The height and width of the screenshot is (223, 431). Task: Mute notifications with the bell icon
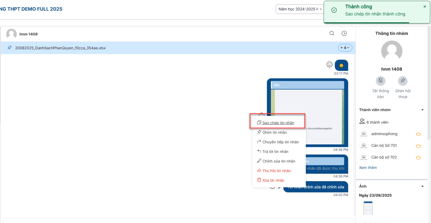pos(380,81)
